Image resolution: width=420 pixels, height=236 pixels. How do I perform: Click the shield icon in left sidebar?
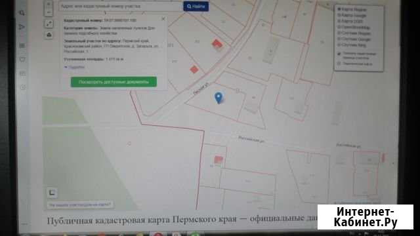pyautogui.click(x=22, y=59)
